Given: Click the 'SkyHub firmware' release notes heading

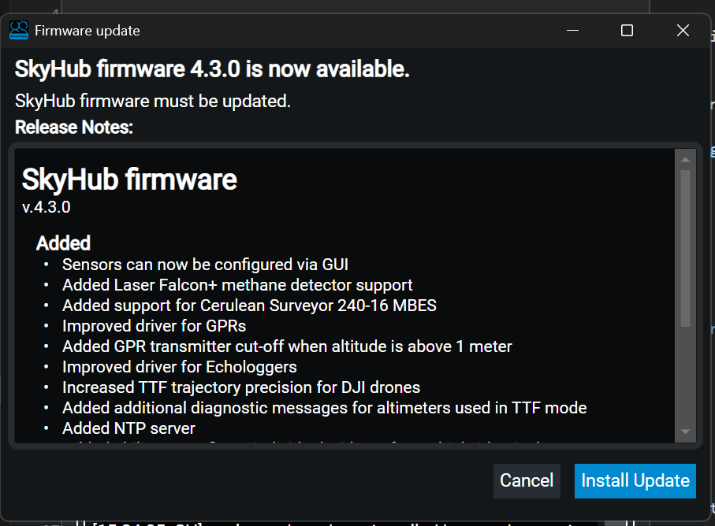Looking at the screenshot, I should [129, 180].
